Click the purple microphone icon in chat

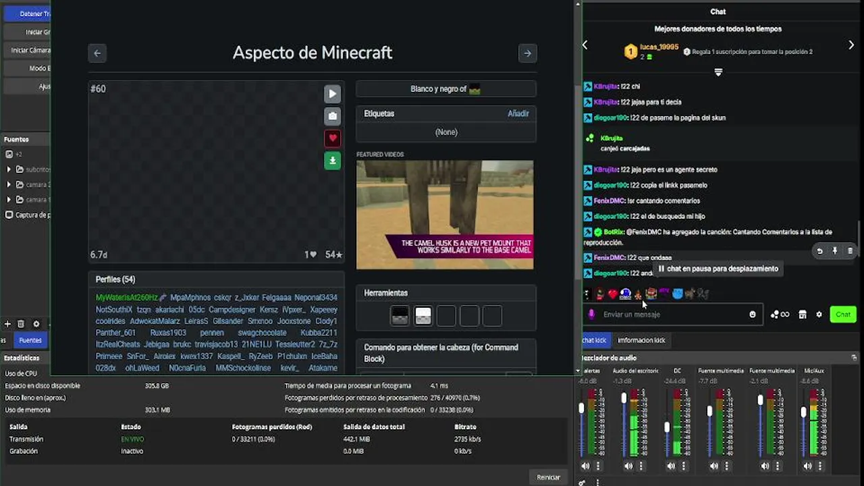tap(592, 314)
